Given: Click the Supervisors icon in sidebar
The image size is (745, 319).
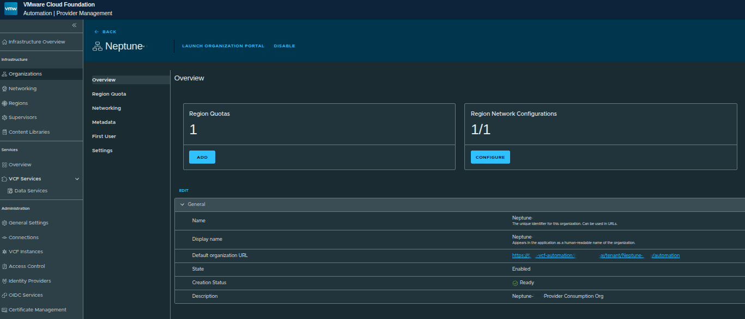Looking at the screenshot, I should point(5,117).
